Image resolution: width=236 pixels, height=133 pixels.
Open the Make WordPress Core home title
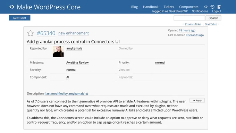(49, 7)
